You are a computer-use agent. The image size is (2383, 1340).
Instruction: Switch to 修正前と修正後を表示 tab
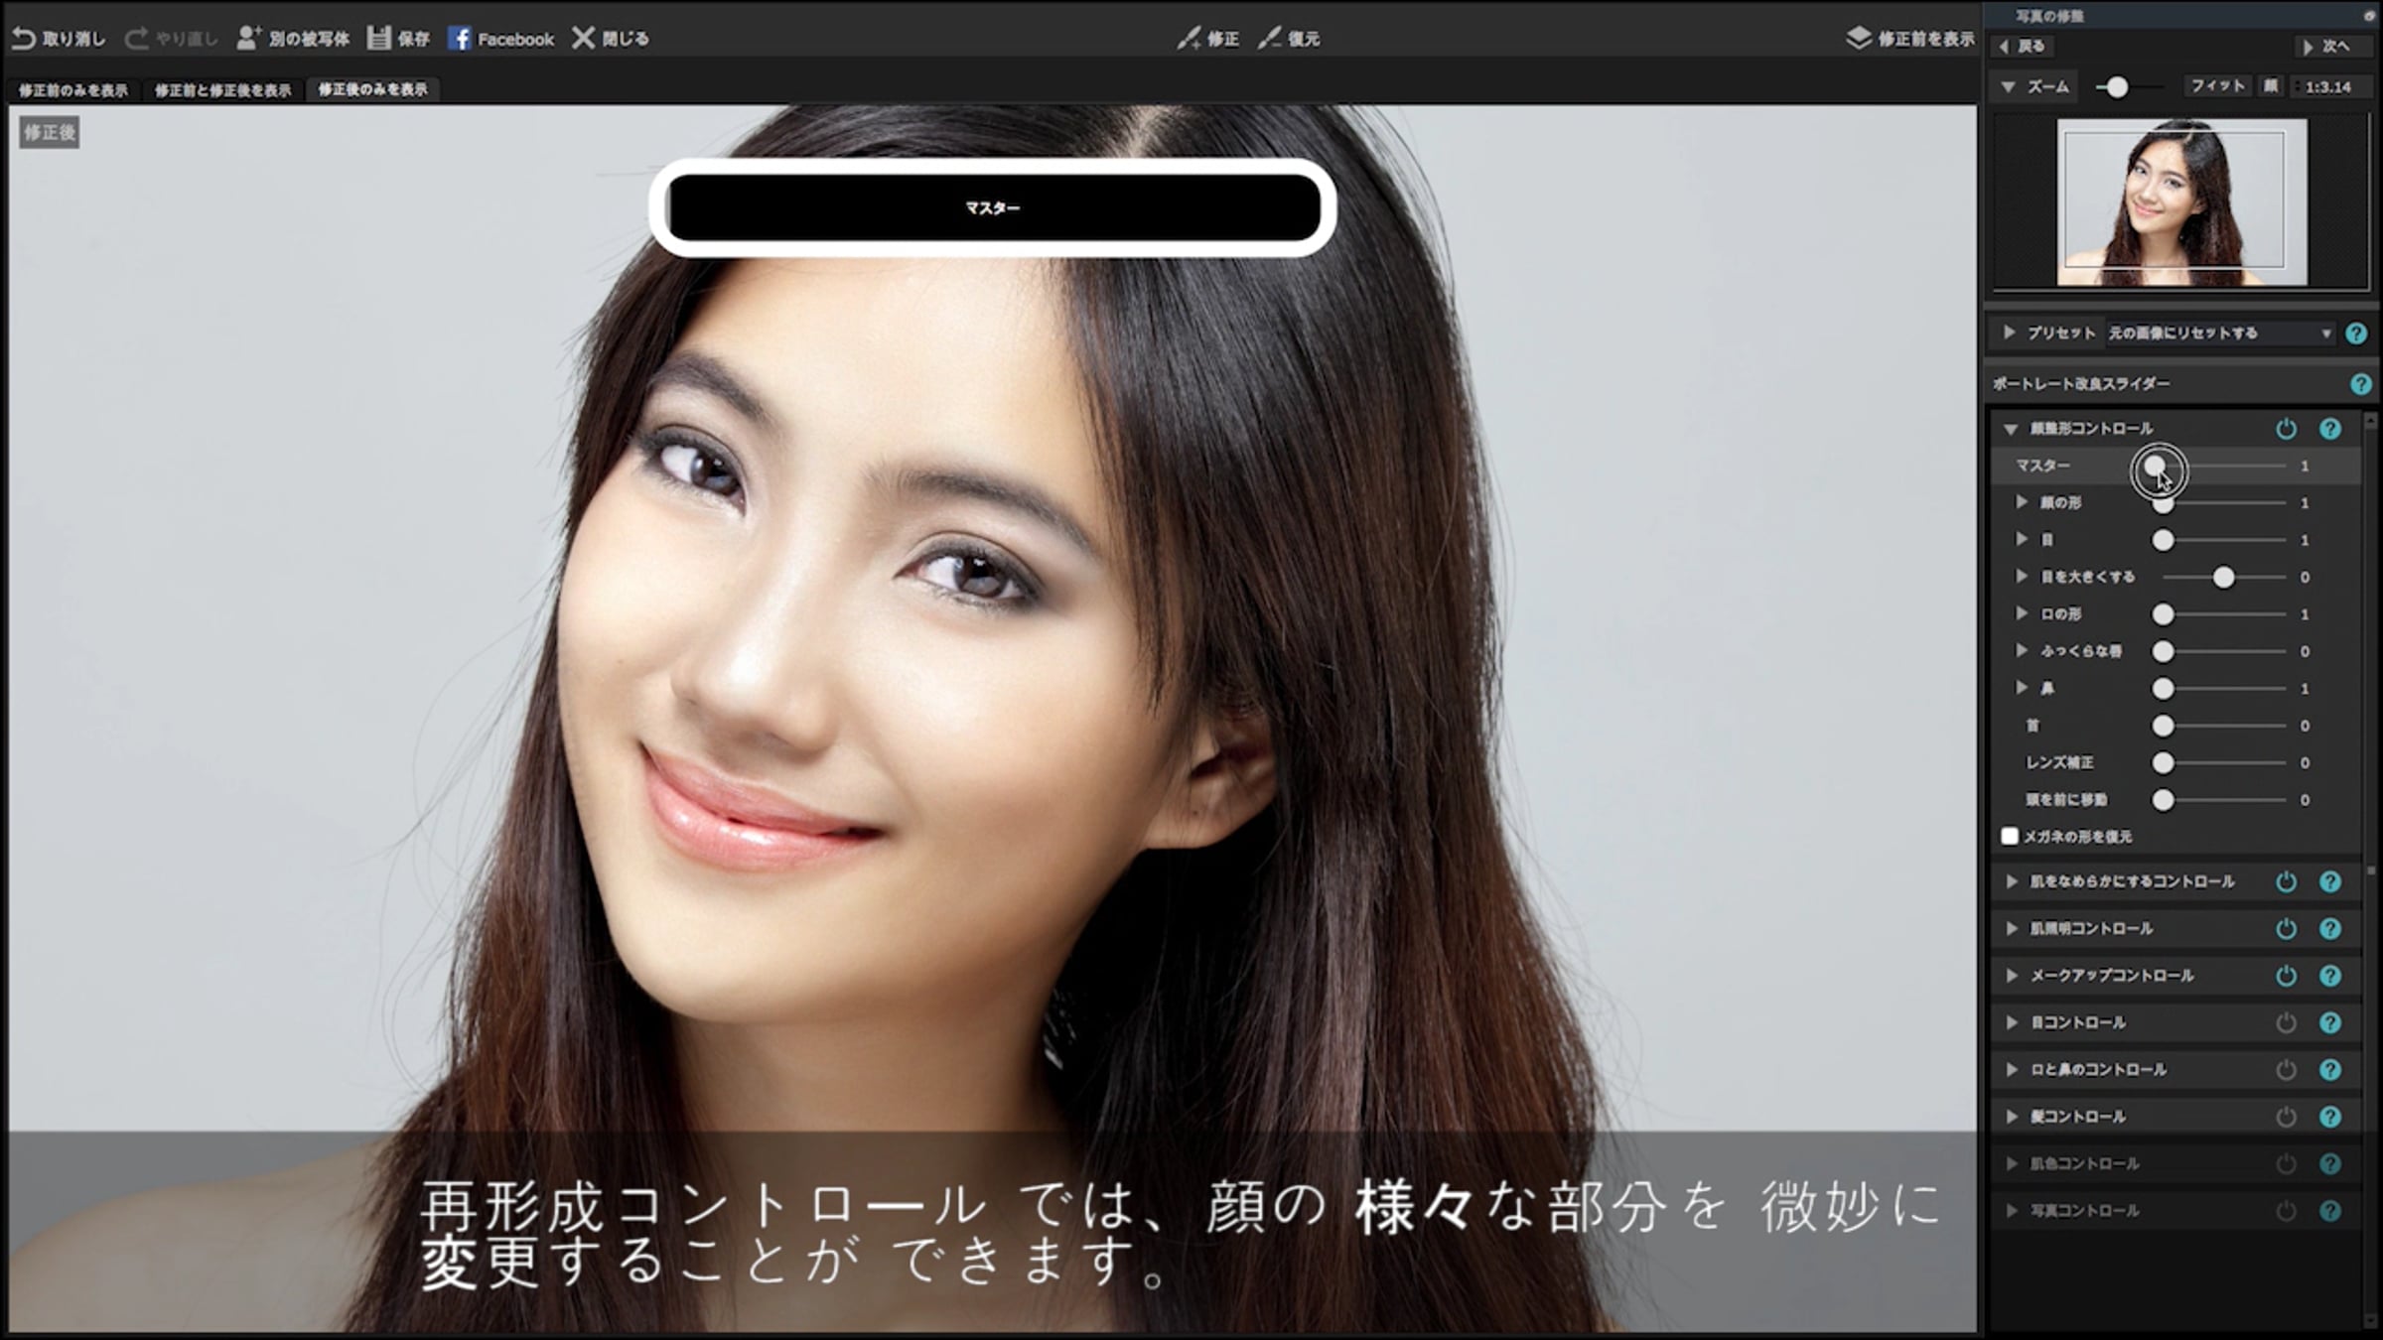pos(222,90)
